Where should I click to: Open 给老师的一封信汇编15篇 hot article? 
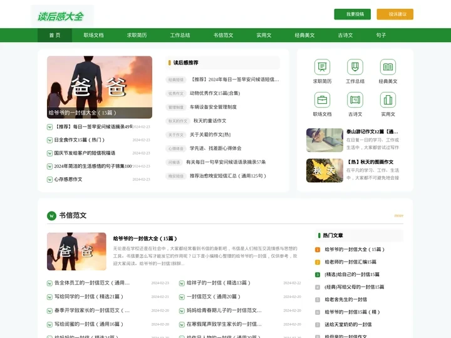tap(350, 262)
